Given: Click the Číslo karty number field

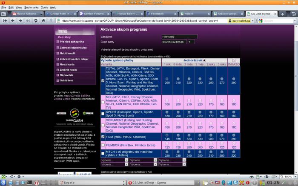Looking at the screenshot, I should pos(174,42).
